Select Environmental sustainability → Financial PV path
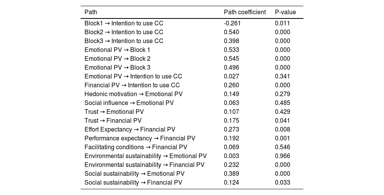This screenshot has width=384, height=195. click(x=144, y=165)
